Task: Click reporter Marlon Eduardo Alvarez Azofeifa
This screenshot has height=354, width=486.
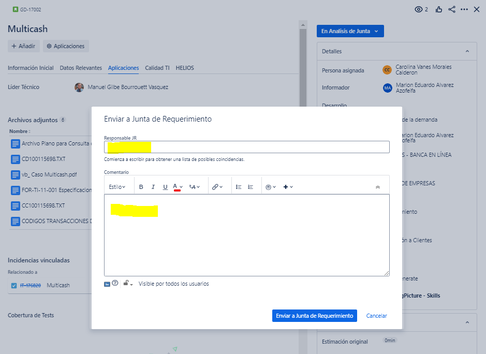Action: point(424,88)
